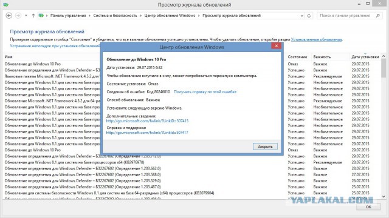Open 'Система и безопасность' breadcrumb
This screenshot has height=218, width=389.
tap(115, 16)
